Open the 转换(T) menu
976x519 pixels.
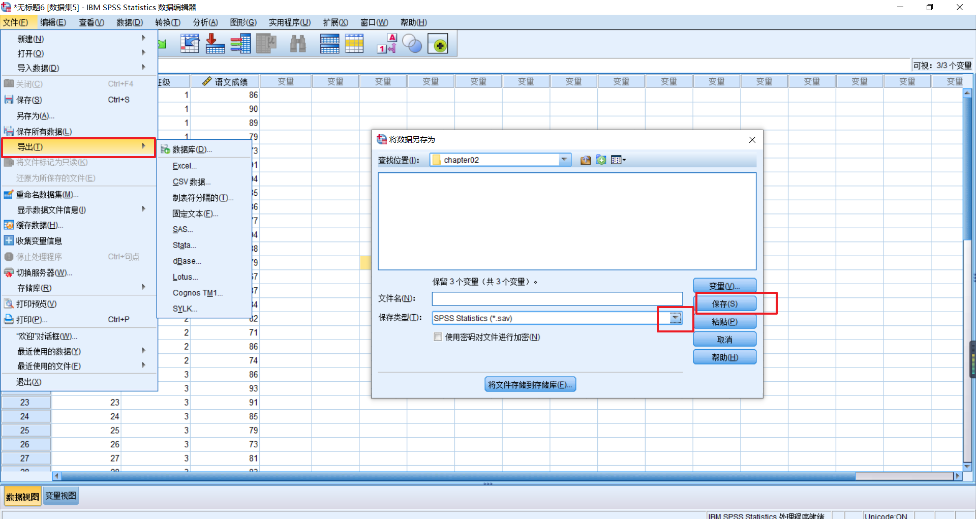168,22
